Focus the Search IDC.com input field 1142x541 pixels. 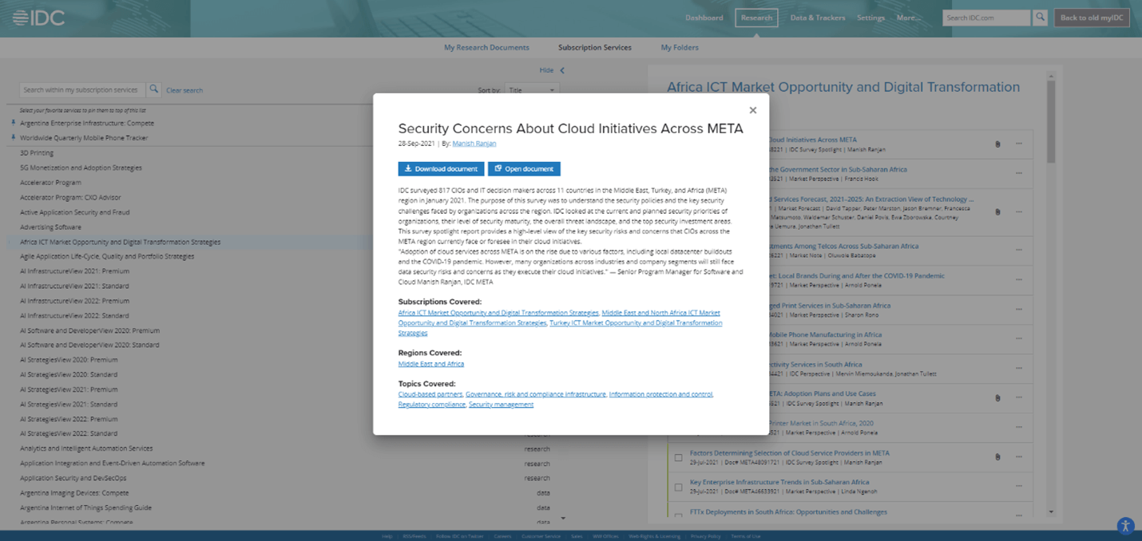[986, 17]
